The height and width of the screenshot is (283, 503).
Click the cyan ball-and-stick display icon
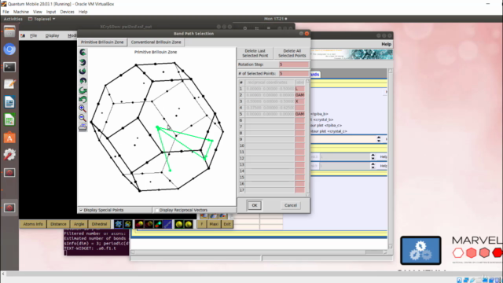[158, 224]
